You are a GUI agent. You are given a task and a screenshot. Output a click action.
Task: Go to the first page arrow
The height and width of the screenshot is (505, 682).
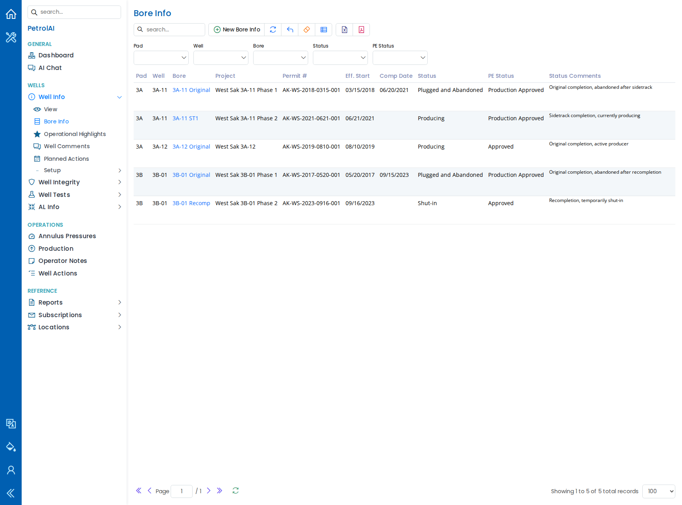click(x=138, y=490)
